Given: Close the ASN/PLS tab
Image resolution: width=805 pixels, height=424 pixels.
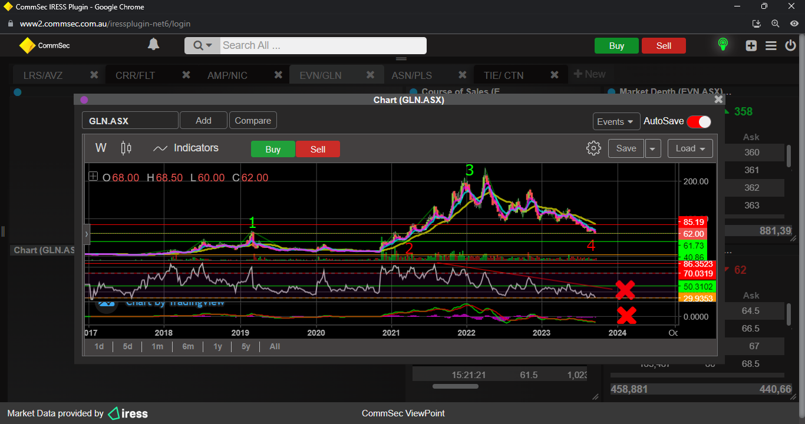Looking at the screenshot, I should click(463, 75).
